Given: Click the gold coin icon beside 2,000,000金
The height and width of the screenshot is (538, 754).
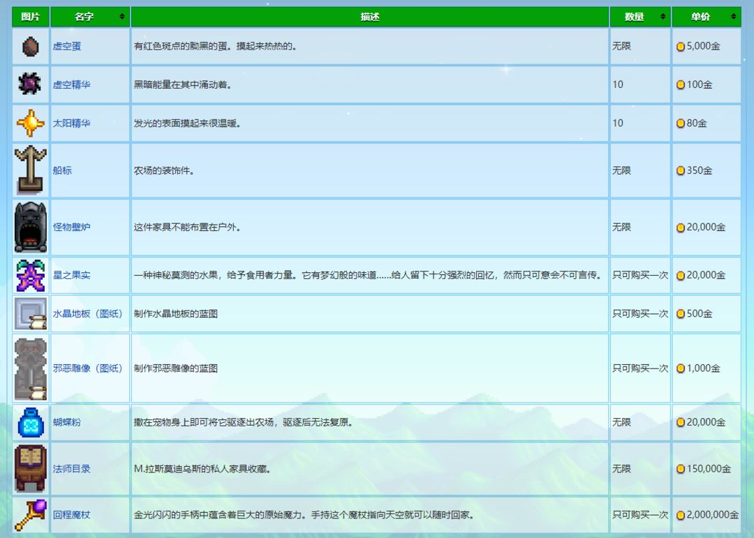Looking at the screenshot, I should tap(681, 516).
